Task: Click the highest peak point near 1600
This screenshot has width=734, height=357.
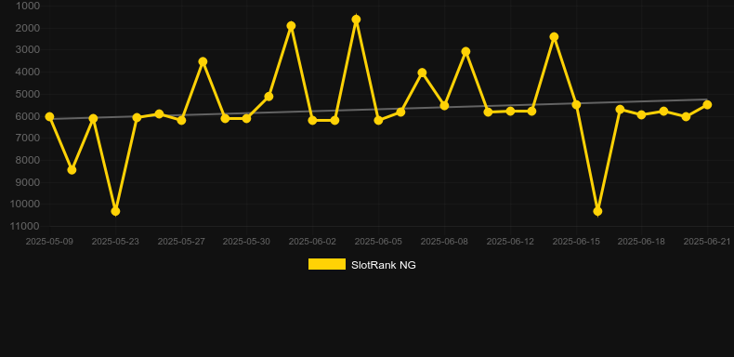Action: (356, 20)
